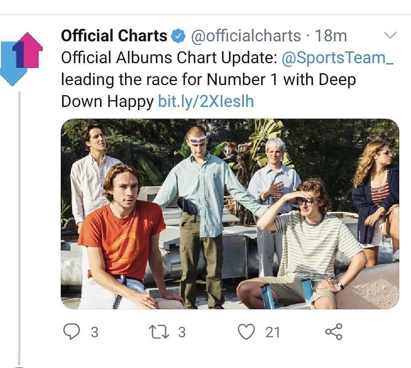Click the blue verified badge
This screenshot has width=411, height=368.
[x=178, y=36]
